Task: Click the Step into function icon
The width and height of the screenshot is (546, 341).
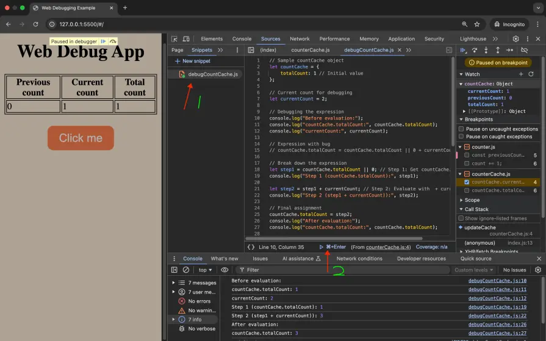Action: [x=486, y=50]
